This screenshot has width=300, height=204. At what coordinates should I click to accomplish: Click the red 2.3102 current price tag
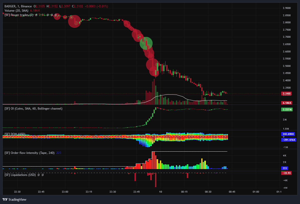point(286,93)
